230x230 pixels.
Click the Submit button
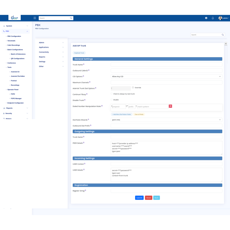(139, 198)
